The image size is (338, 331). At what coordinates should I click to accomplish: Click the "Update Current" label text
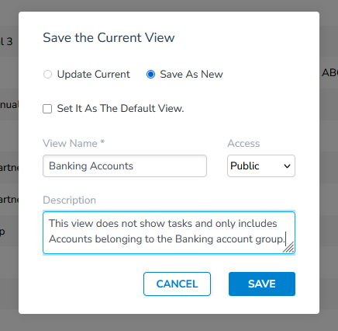pyautogui.click(x=93, y=75)
